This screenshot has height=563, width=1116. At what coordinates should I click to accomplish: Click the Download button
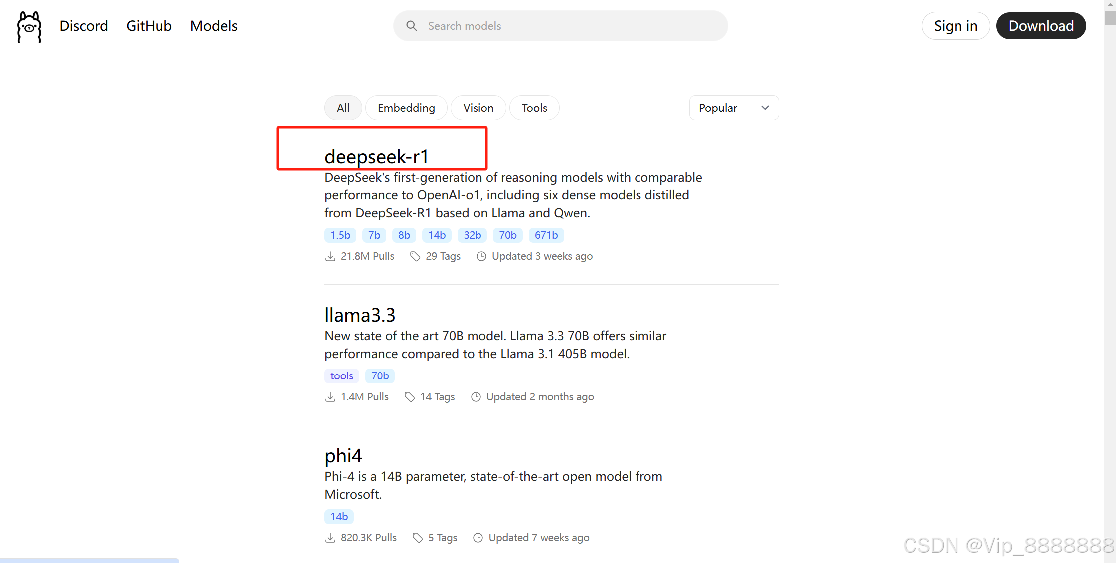(1041, 26)
